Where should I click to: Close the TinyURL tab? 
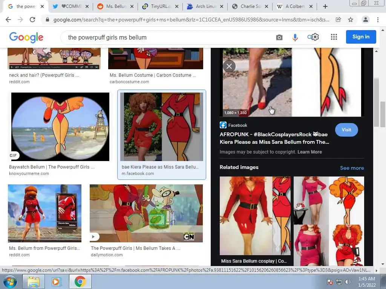click(177, 7)
